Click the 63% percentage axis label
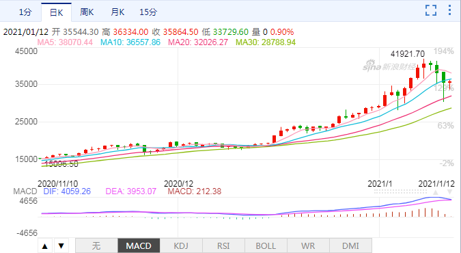Viewport: 461px width, 253px height. pos(446,126)
